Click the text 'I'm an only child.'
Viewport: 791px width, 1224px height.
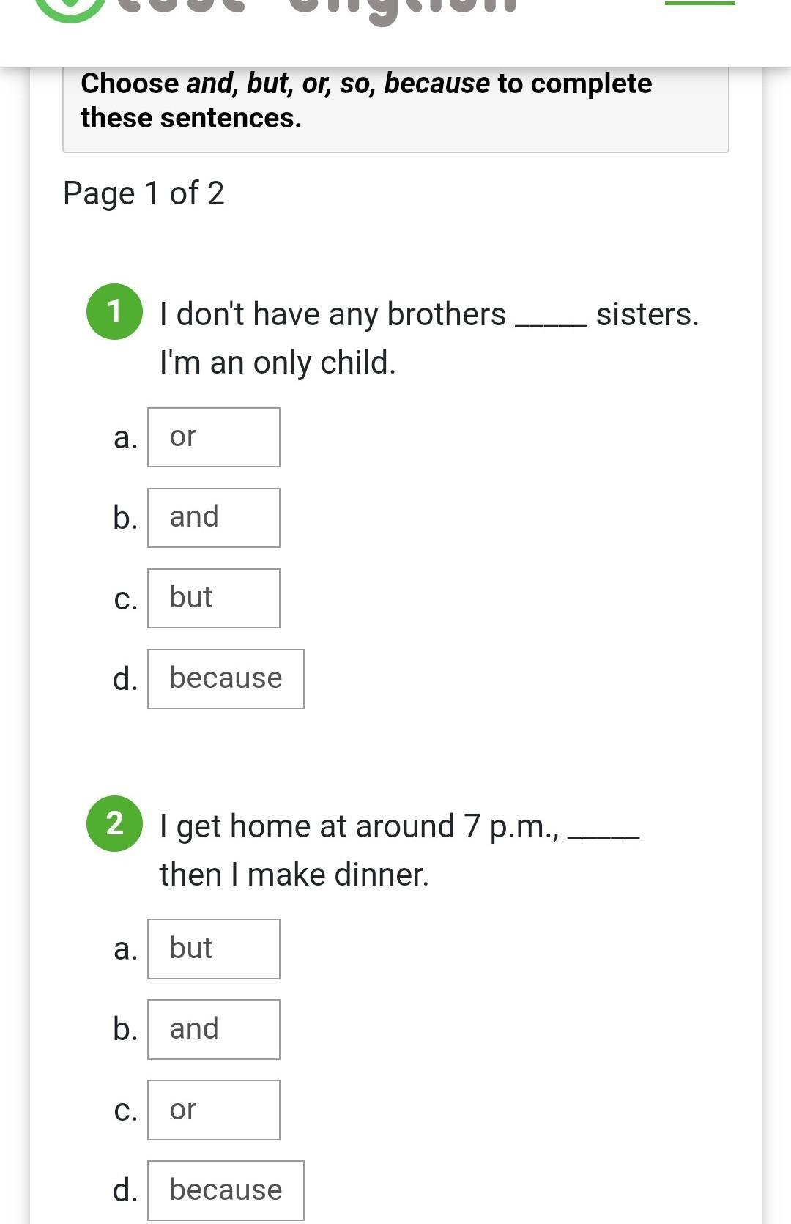click(x=278, y=363)
